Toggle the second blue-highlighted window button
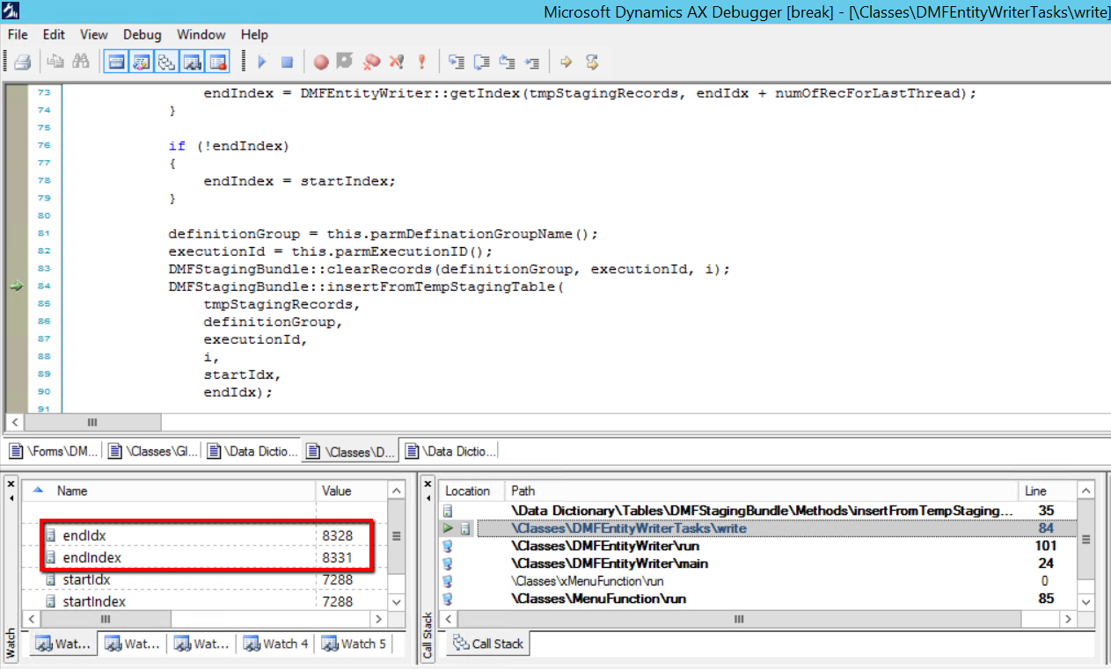The image size is (1111, 669). pos(141,62)
